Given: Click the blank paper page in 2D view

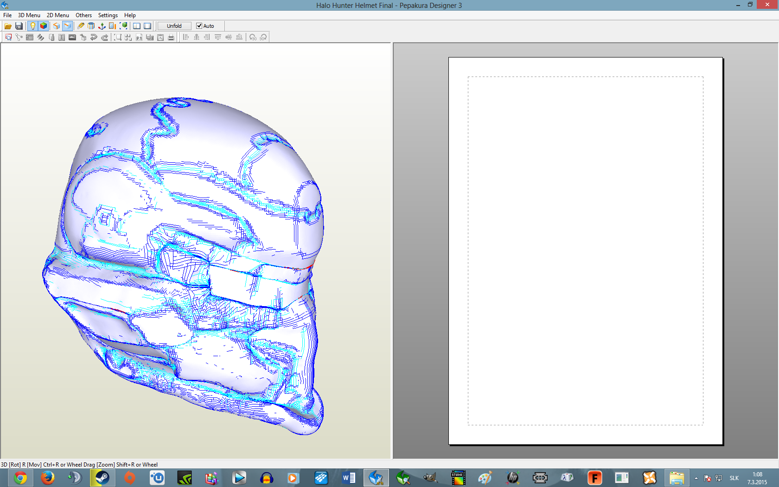Looking at the screenshot, I should tap(586, 251).
